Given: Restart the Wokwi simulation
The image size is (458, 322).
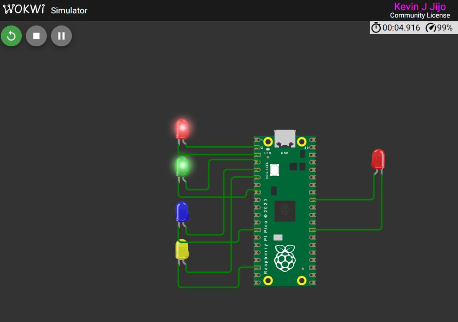Looking at the screenshot, I should [11, 36].
